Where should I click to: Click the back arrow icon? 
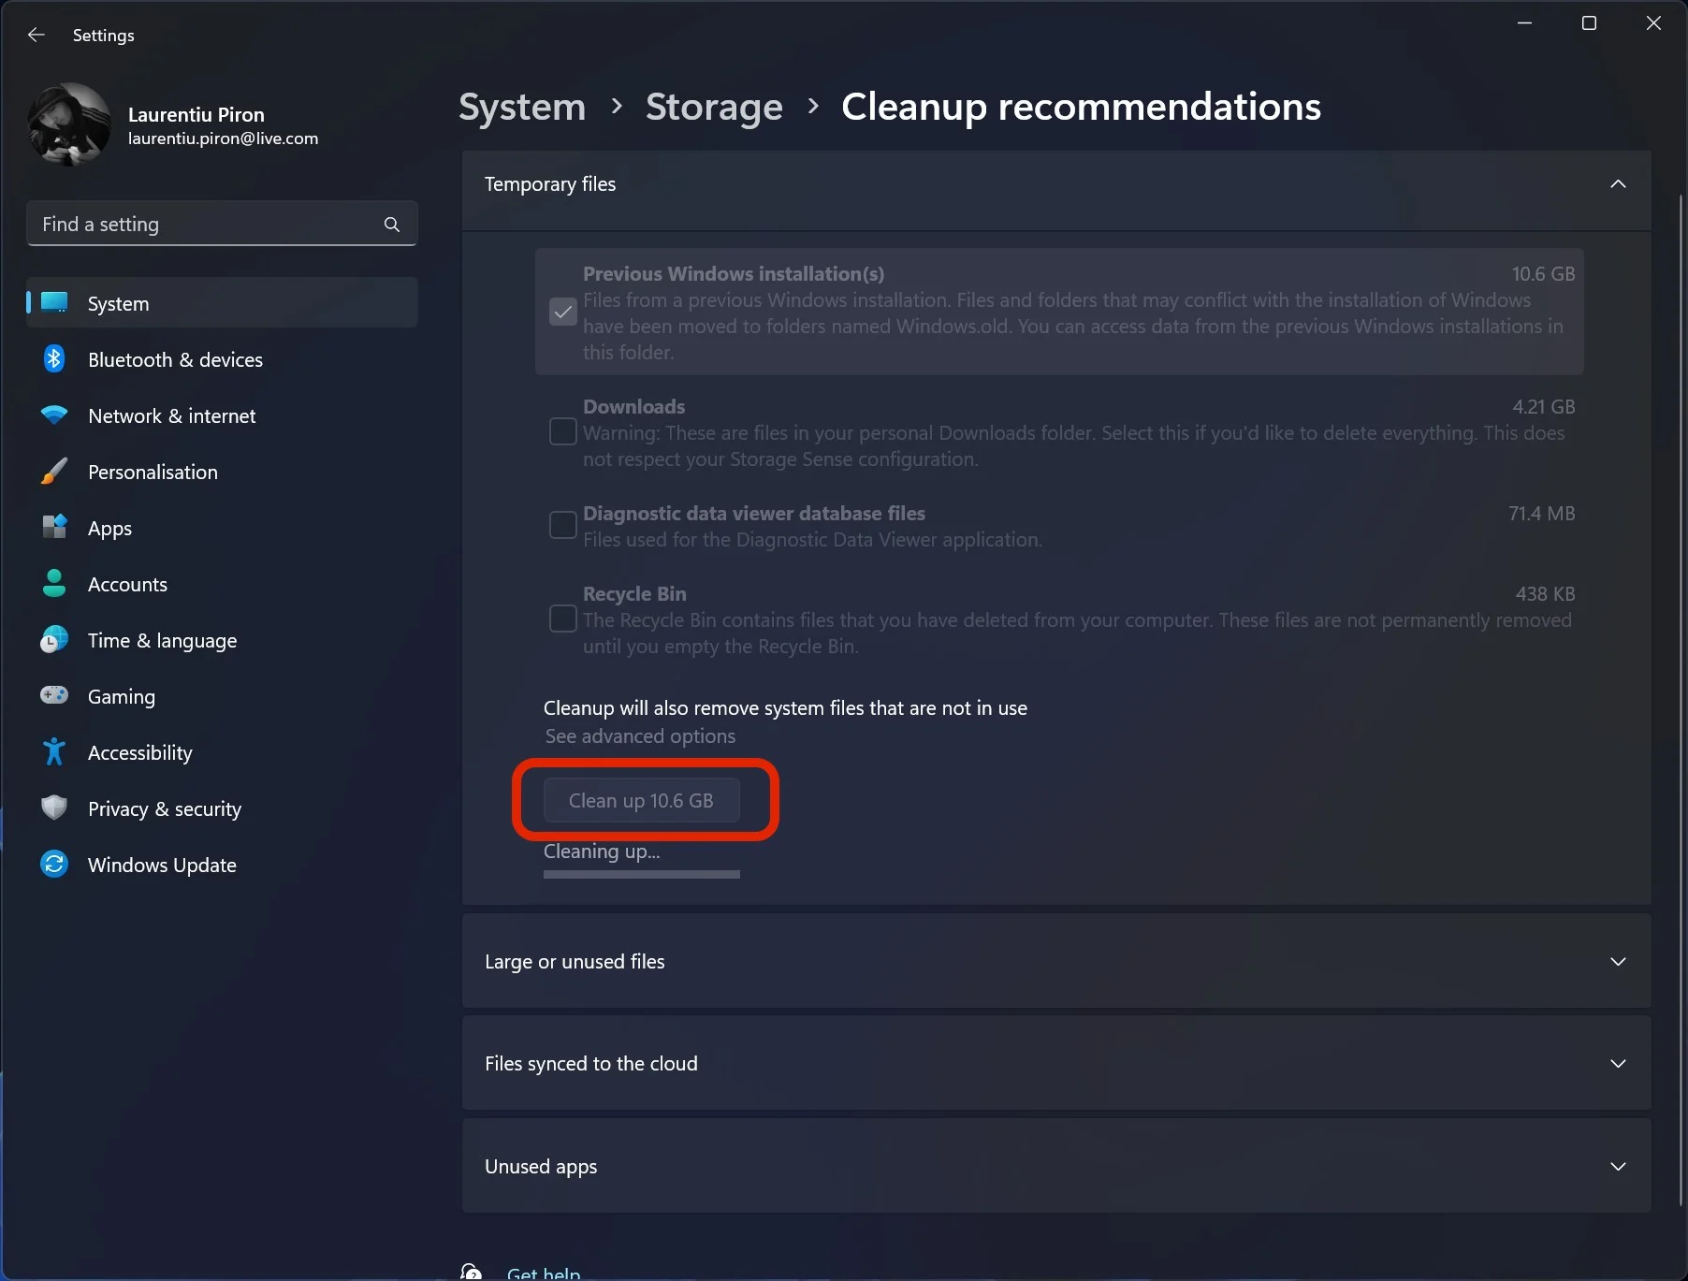coord(36,35)
